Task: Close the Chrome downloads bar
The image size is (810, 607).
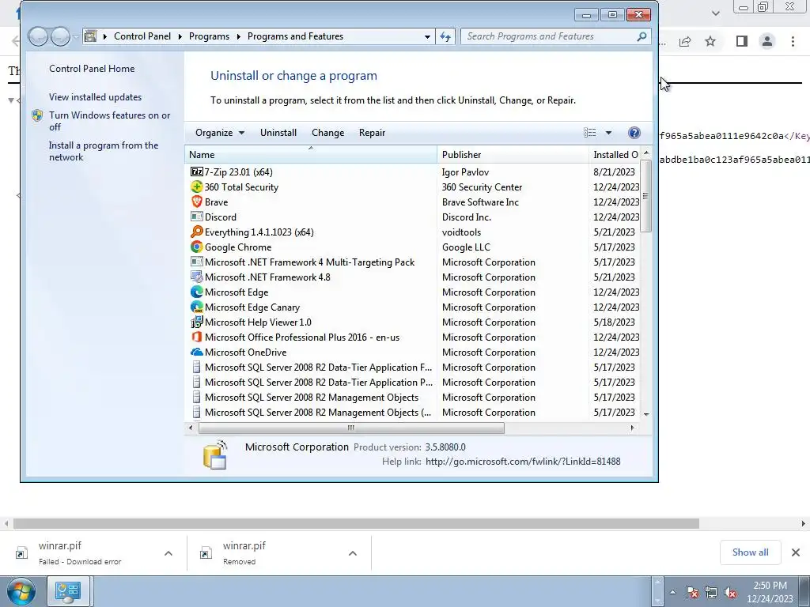Action: click(796, 552)
